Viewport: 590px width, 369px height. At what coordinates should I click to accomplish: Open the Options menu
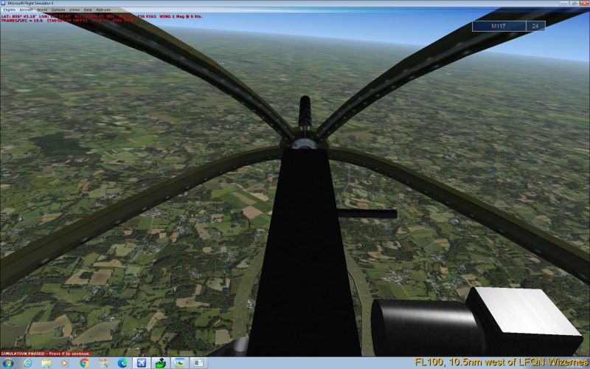click(58, 10)
